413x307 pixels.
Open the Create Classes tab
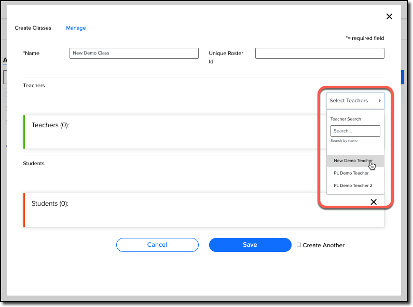click(33, 28)
